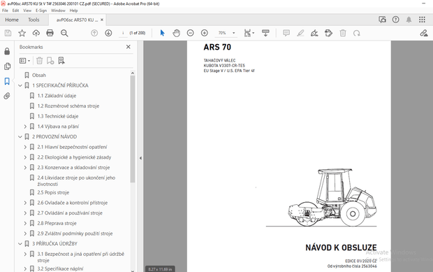This screenshot has width=433, height=272.
Task: Open the fill and sign icon at toolbar right
Action: coord(424,33)
